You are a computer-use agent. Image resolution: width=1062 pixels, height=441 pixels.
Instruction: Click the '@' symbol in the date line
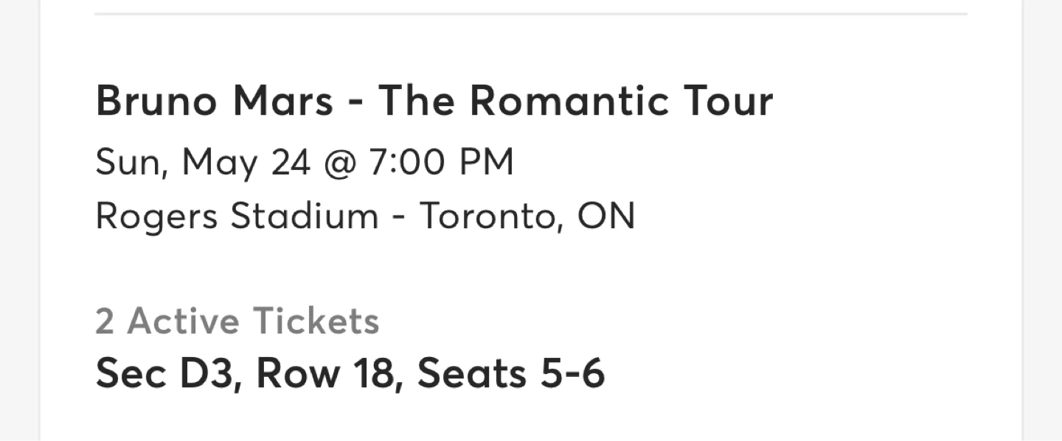(x=340, y=163)
